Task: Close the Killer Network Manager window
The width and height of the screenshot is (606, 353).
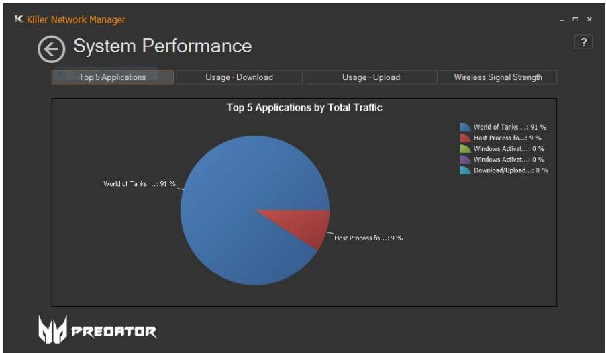Action: [589, 19]
